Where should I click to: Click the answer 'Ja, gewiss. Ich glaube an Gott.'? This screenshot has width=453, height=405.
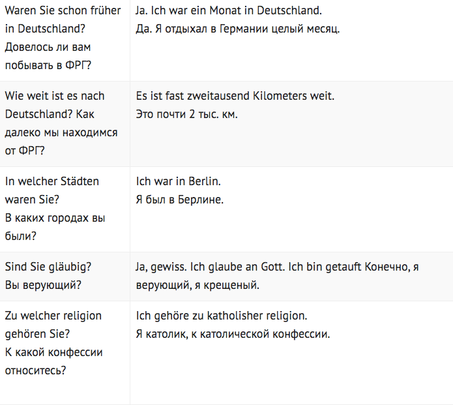(211, 267)
